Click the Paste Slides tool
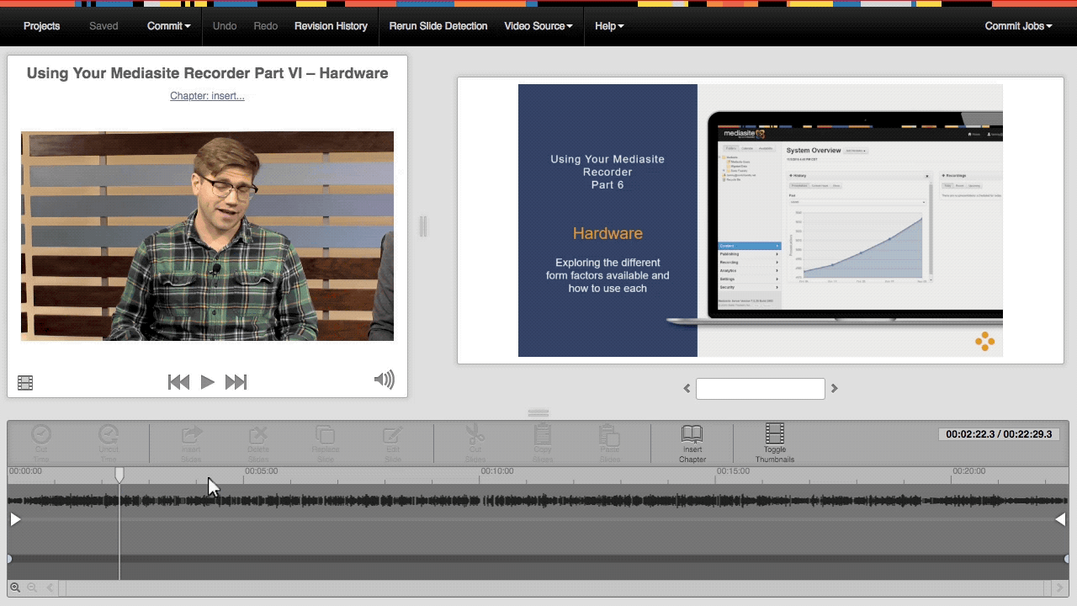This screenshot has width=1077, height=606. point(609,443)
